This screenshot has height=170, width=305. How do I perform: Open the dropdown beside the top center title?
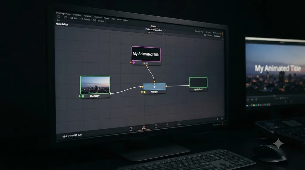coord(159,26)
